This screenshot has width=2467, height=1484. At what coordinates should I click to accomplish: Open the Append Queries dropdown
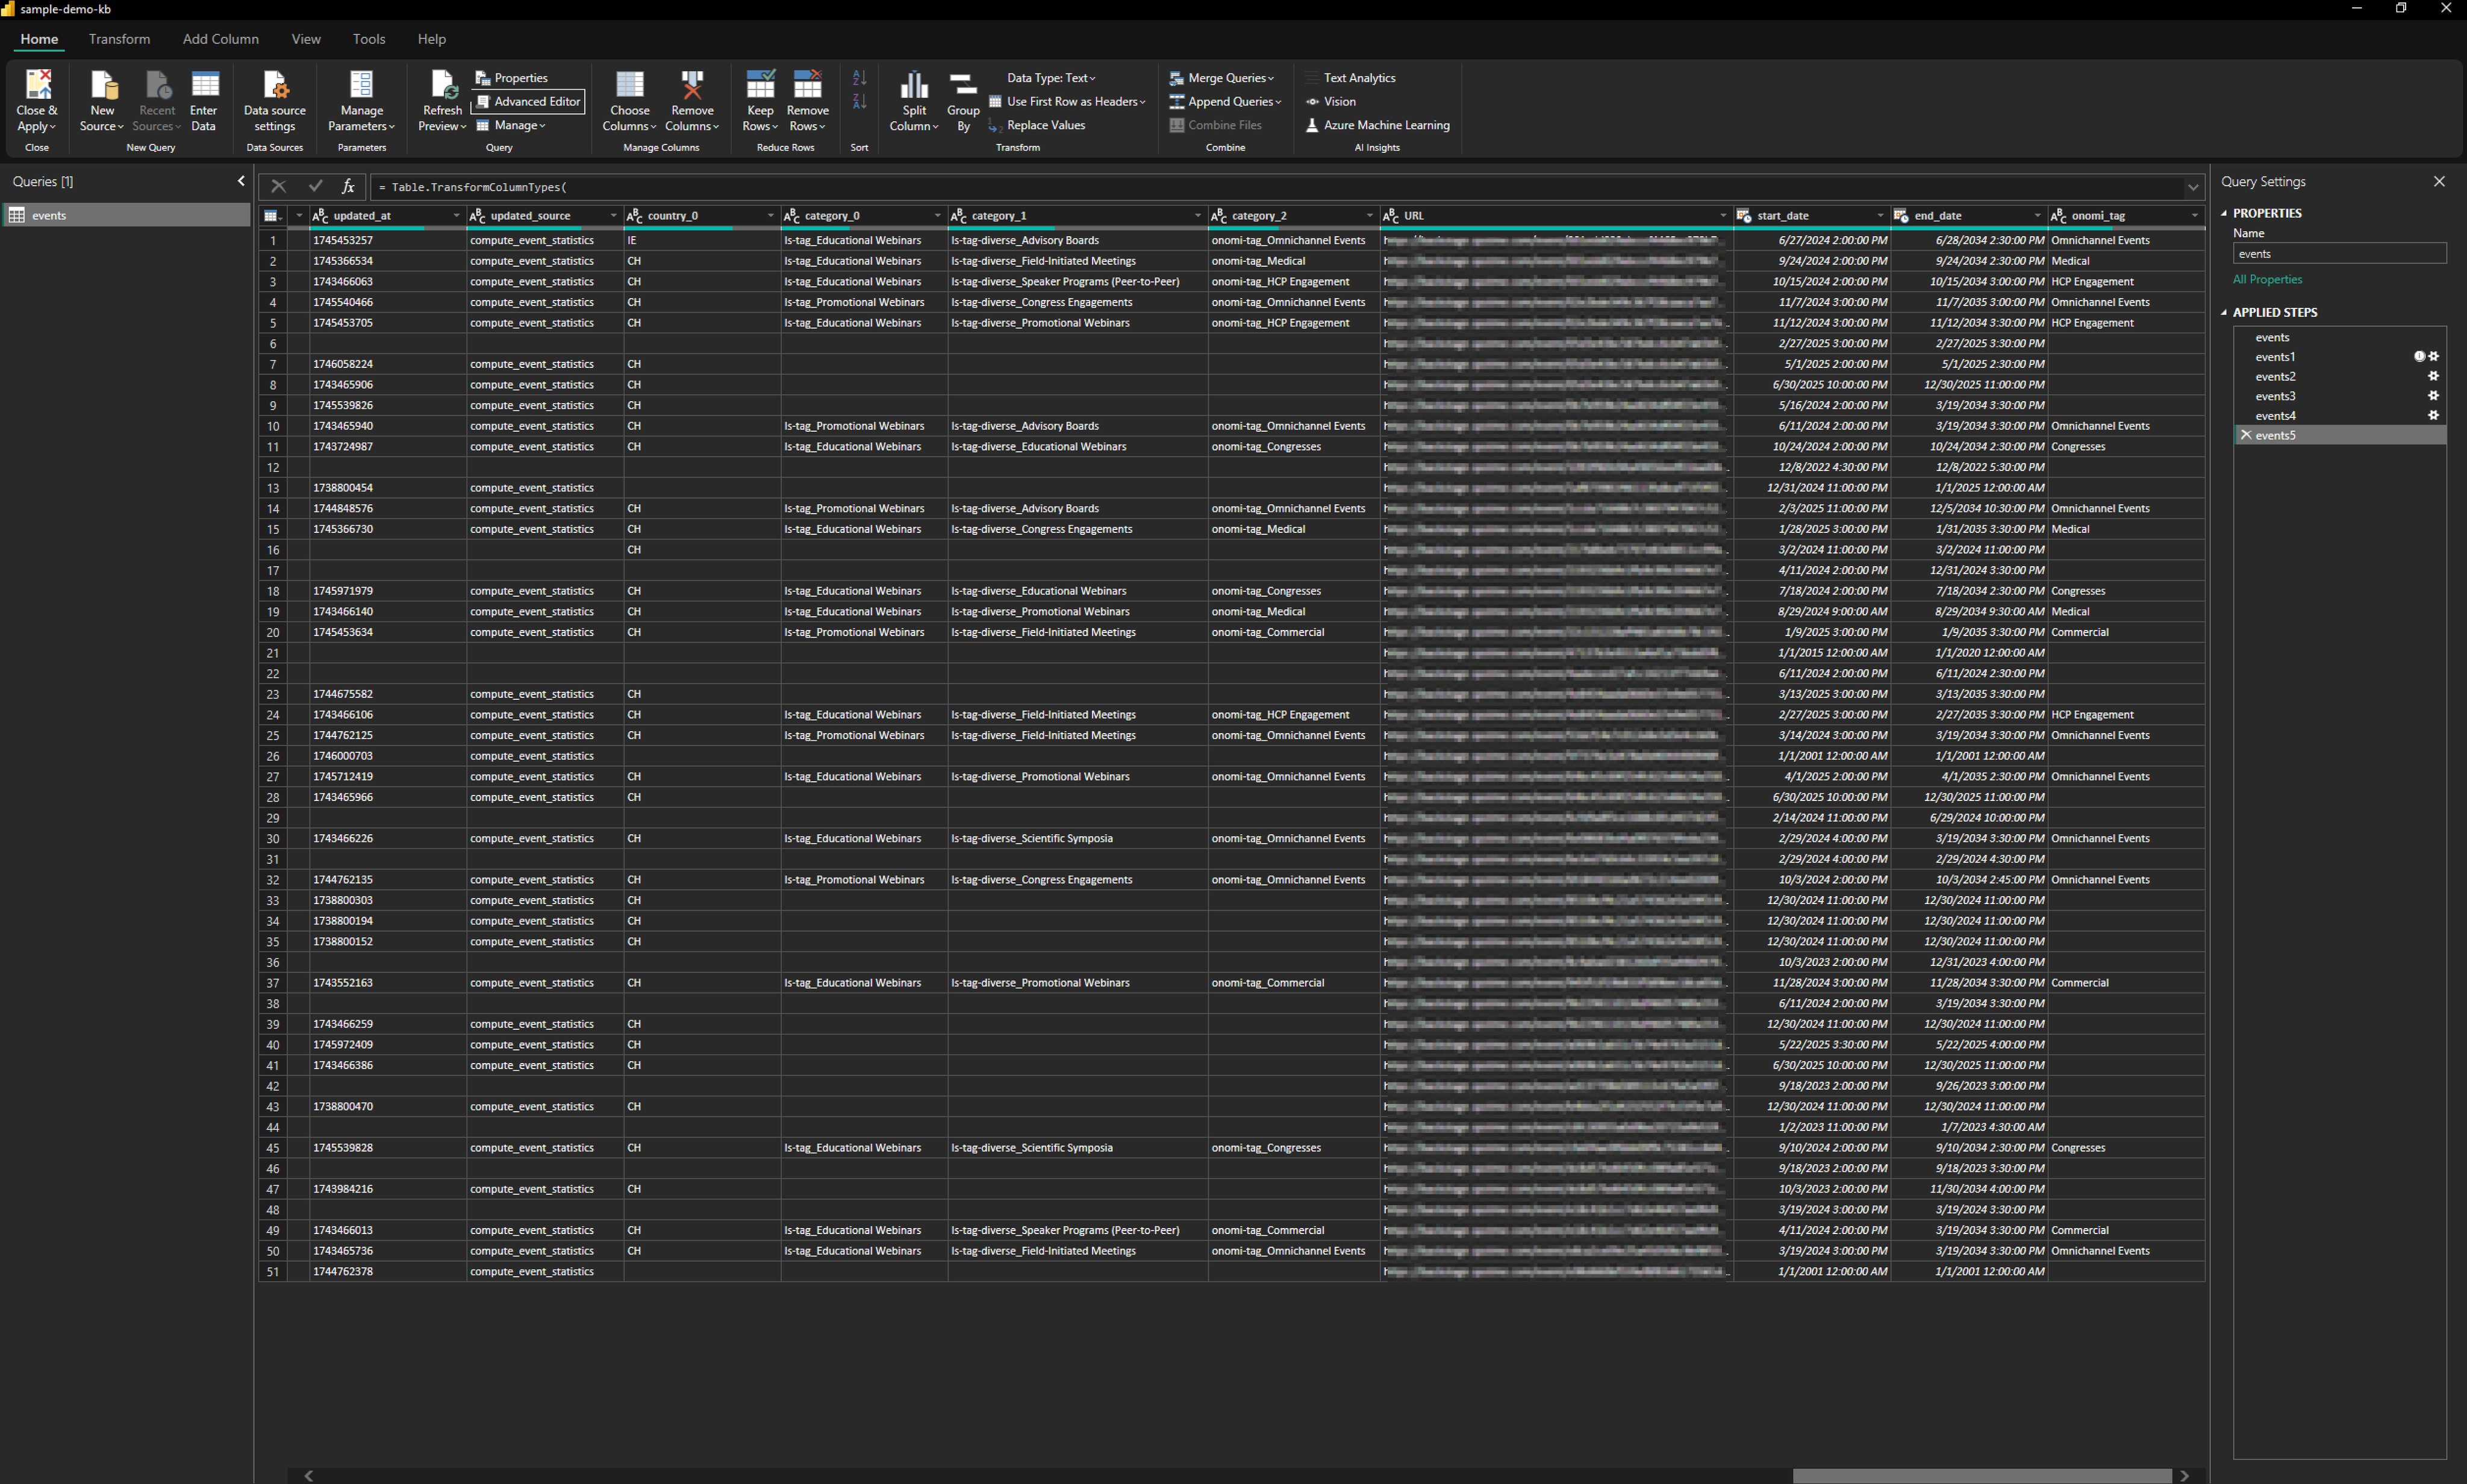point(1225,101)
